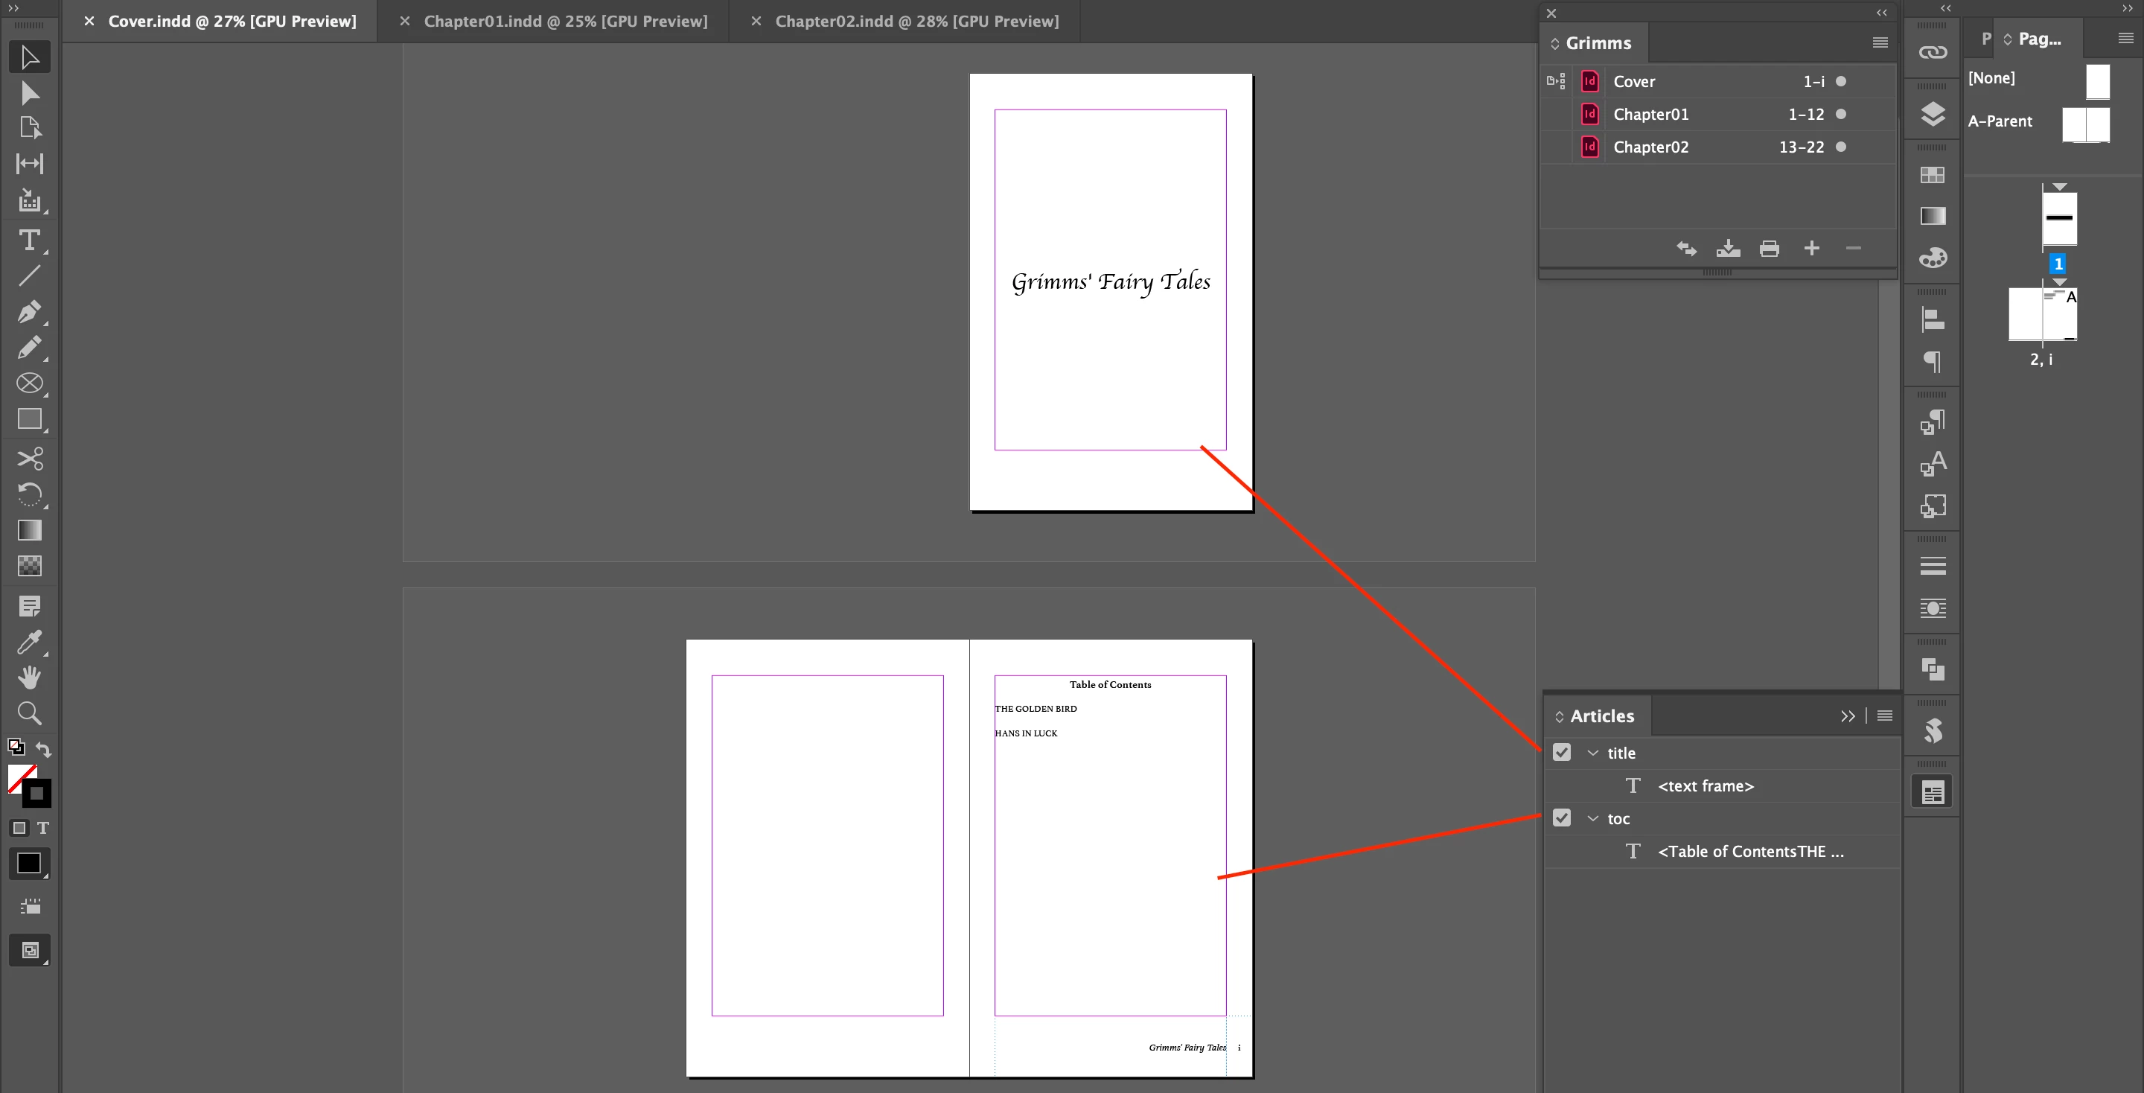2144x1093 pixels.
Task: Set style source beside the Chapter01 document
Action: pyautogui.click(x=1554, y=114)
